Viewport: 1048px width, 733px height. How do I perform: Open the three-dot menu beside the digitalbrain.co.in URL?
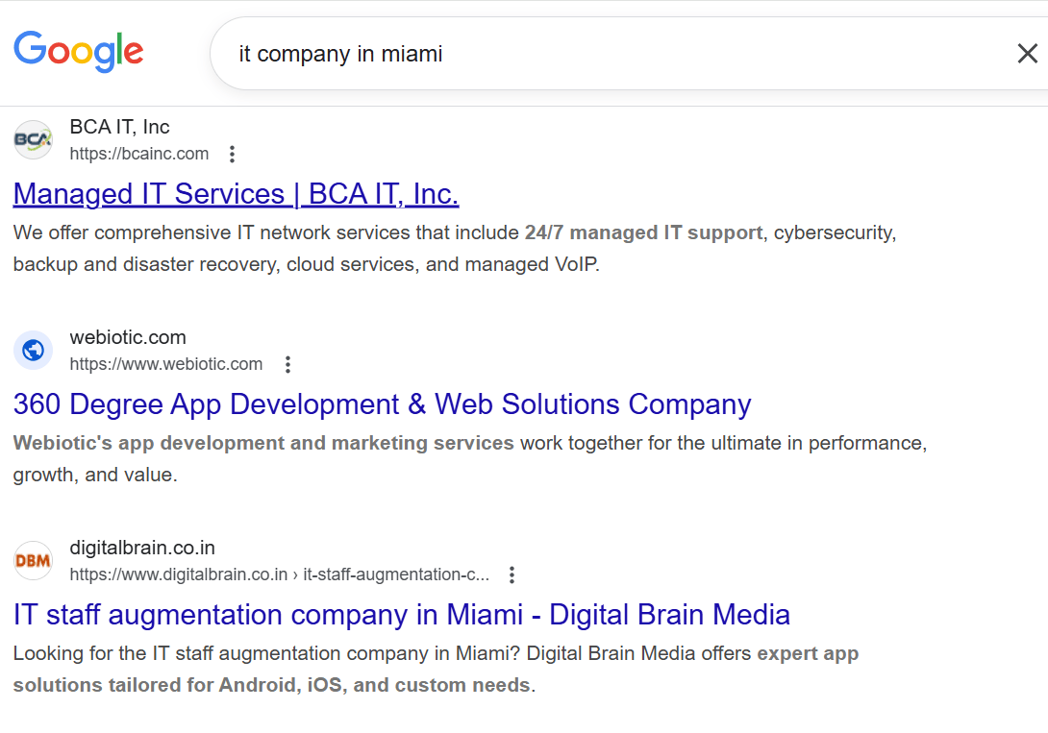click(512, 574)
